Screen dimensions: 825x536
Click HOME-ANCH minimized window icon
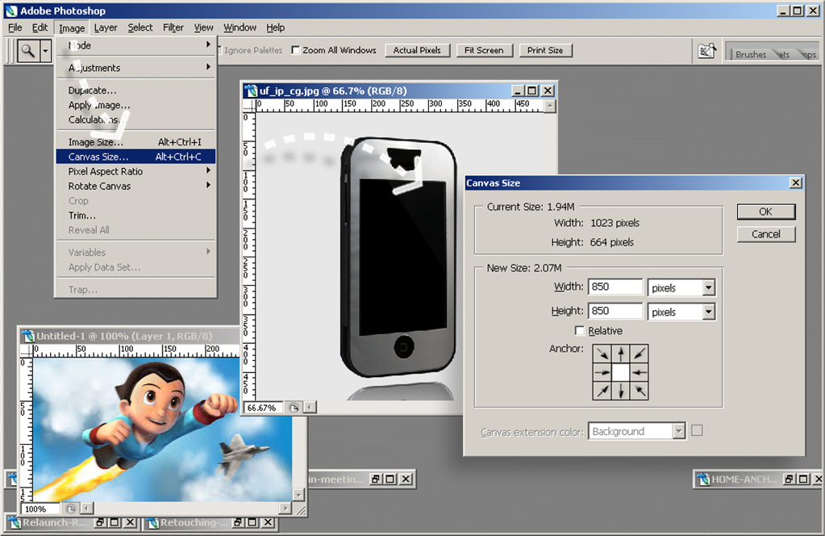click(703, 479)
